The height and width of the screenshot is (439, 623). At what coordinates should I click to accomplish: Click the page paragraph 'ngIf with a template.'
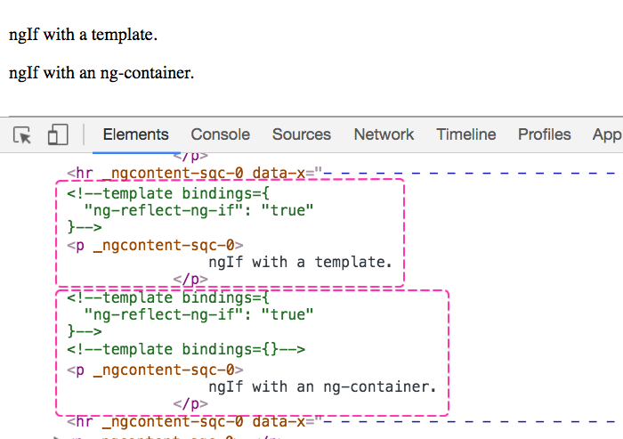[x=83, y=36]
